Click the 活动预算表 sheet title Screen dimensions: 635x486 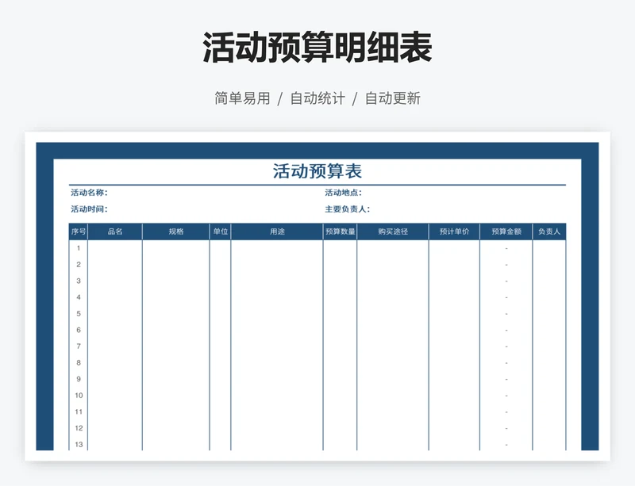click(317, 171)
